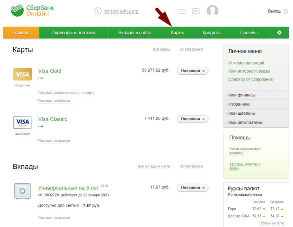
Task: Click the deposit safe icon
Action: click(x=23, y=191)
